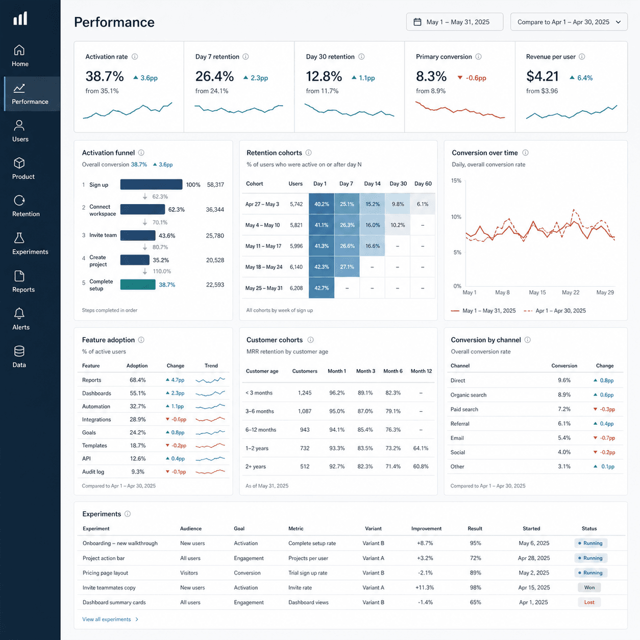
Task: Click the Day 60 column header
Action: (x=423, y=184)
